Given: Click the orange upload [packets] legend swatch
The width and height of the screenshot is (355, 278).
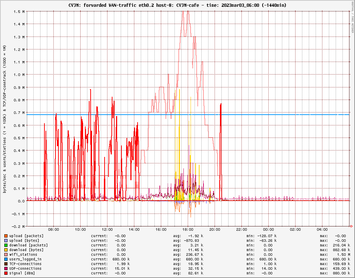Looking at the screenshot, I should [6, 236].
